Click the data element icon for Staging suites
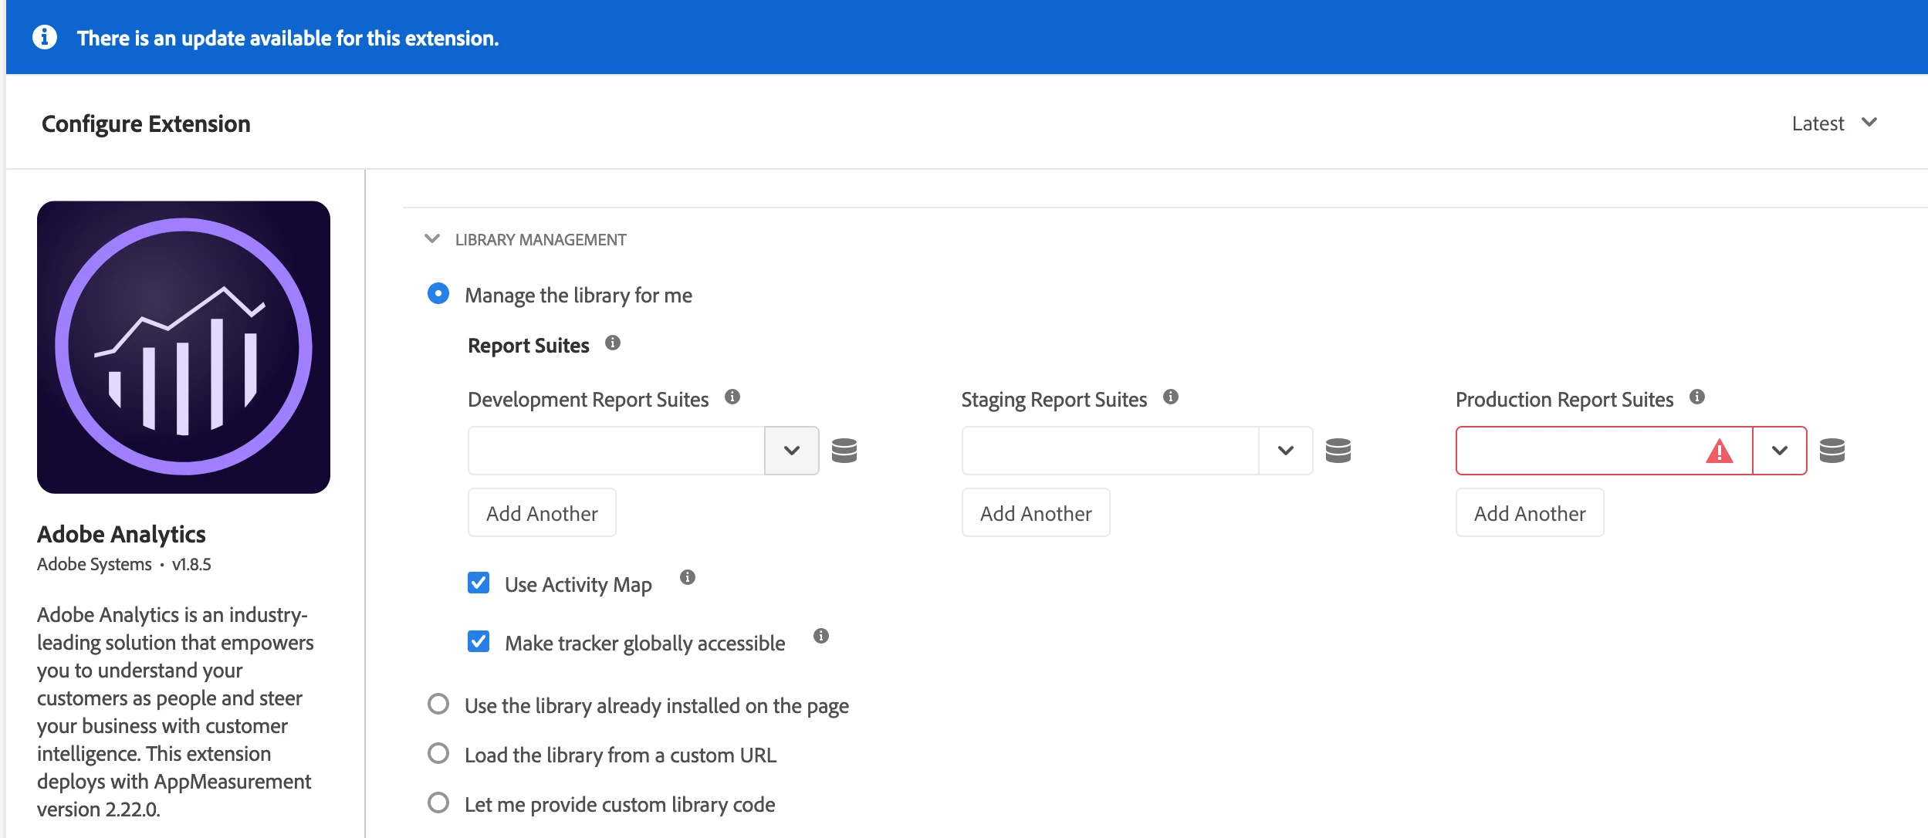 [x=1338, y=450]
